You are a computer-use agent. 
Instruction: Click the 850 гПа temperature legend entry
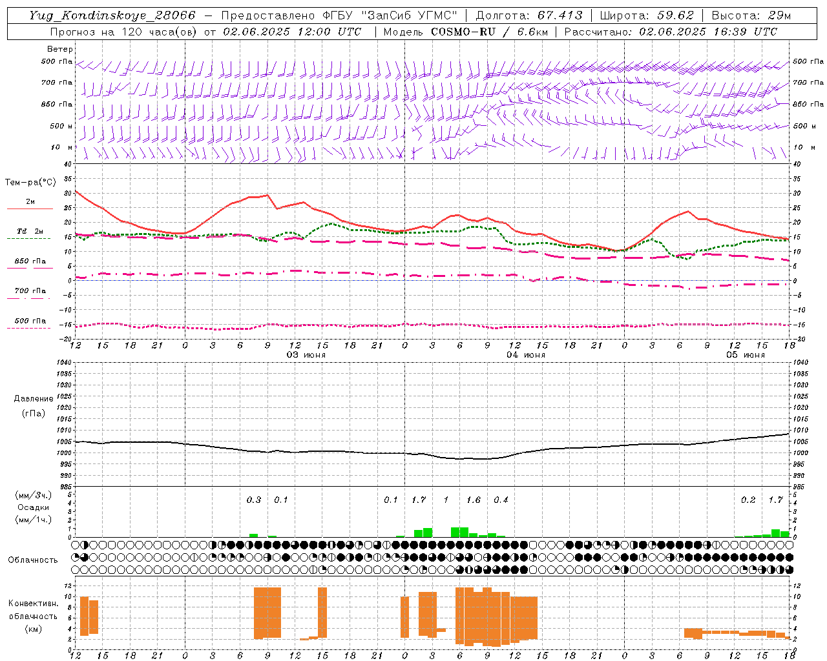(x=30, y=261)
